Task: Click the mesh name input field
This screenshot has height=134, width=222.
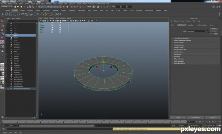Action: click(x=196, y=31)
